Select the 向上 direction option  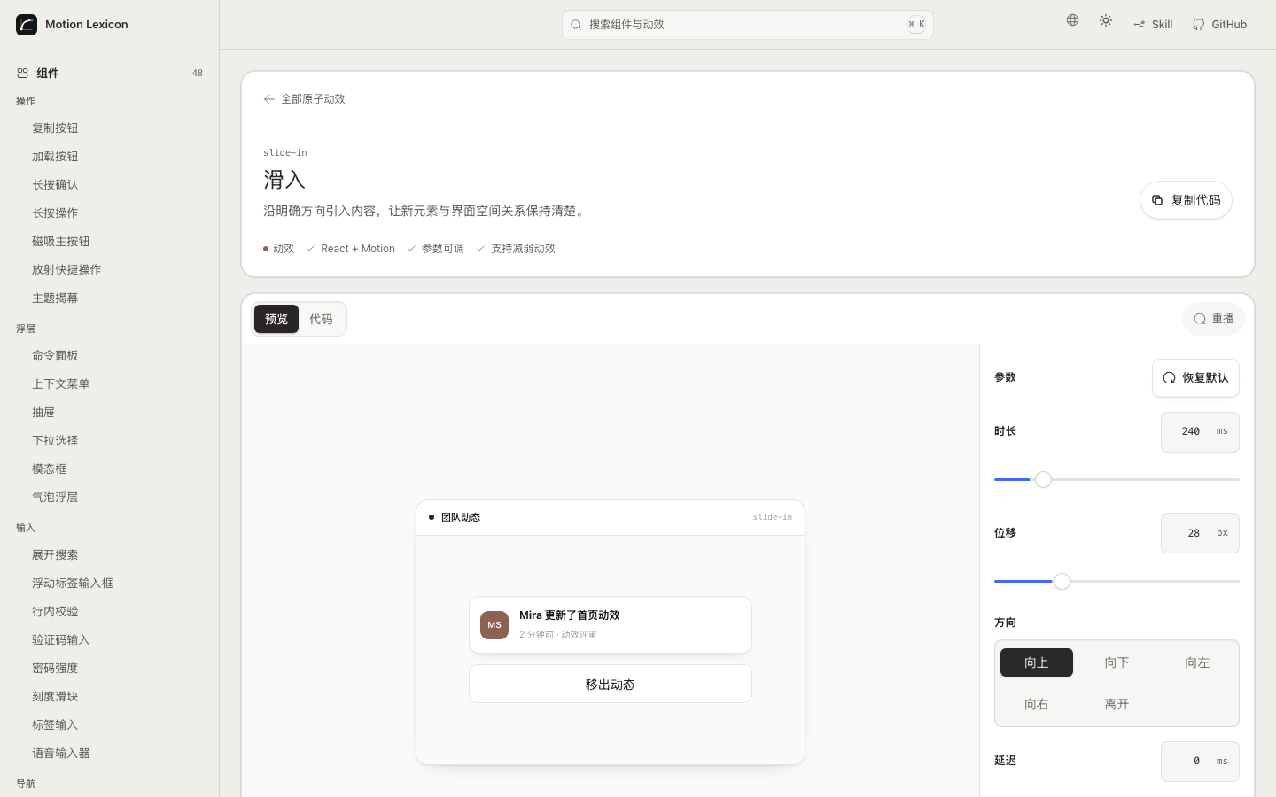click(x=1037, y=662)
